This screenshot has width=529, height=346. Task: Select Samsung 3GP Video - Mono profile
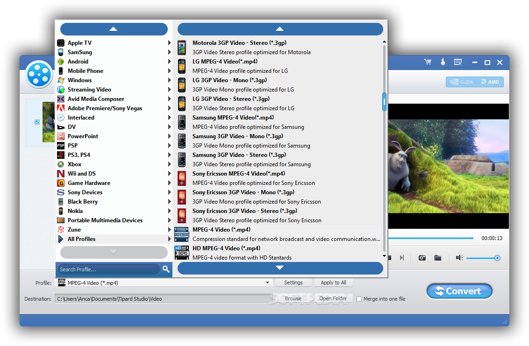point(279,141)
